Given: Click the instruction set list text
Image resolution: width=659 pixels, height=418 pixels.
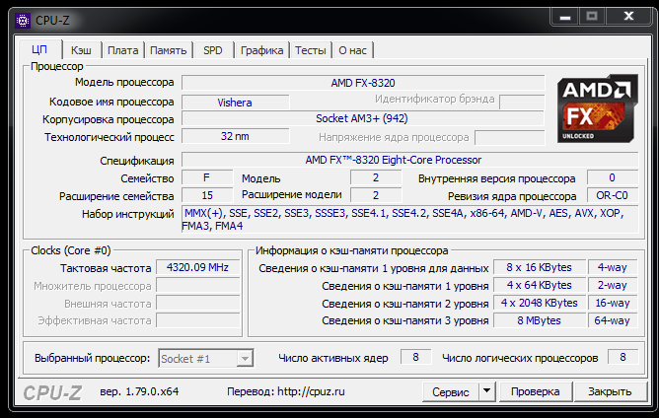Looking at the screenshot, I should 409,219.
